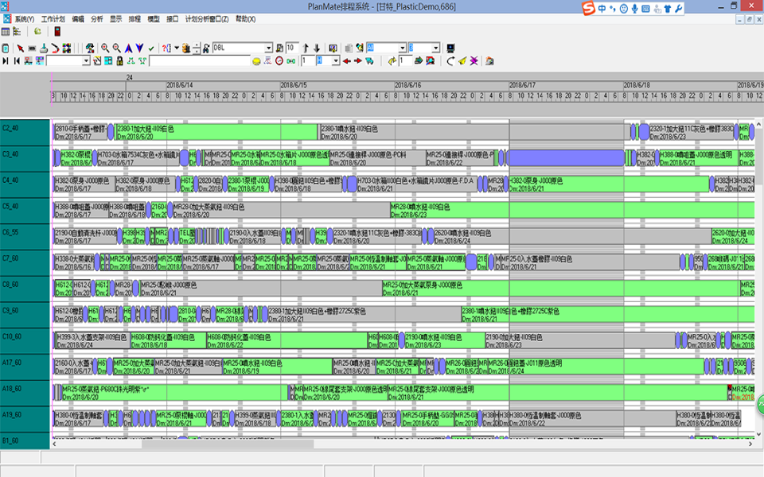The image size is (764, 477).
Task: Open the DBL combo box dropdown
Action: (269, 48)
